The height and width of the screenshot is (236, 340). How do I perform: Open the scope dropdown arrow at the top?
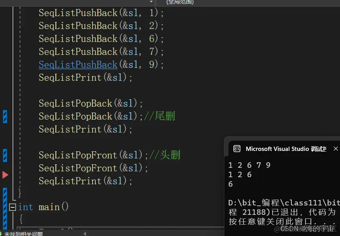pyautogui.click(x=151, y=2)
